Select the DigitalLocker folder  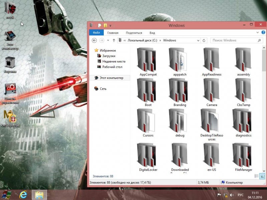coord(148,157)
